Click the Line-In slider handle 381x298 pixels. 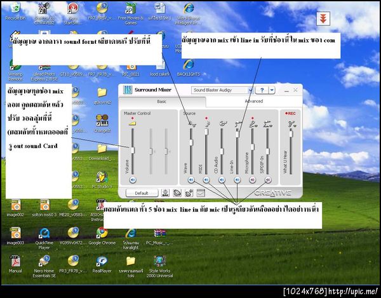(x=237, y=135)
